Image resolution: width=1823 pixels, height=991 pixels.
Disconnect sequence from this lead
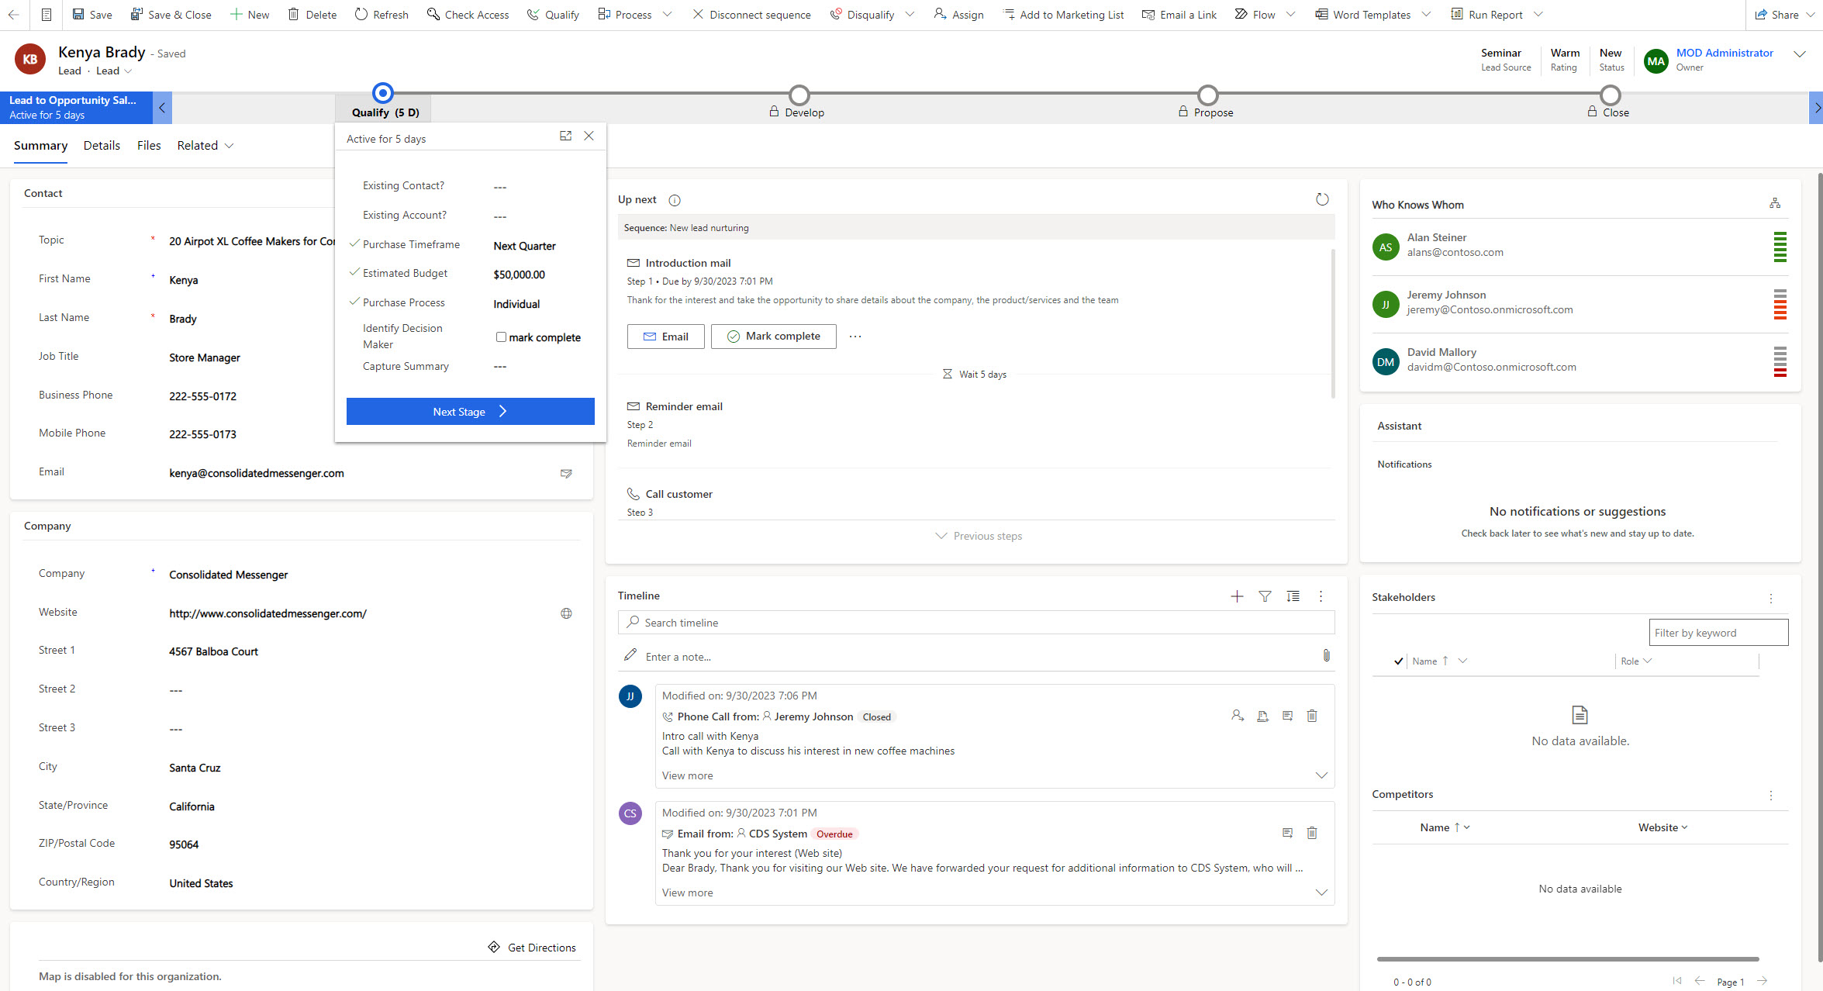coord(751,15)
